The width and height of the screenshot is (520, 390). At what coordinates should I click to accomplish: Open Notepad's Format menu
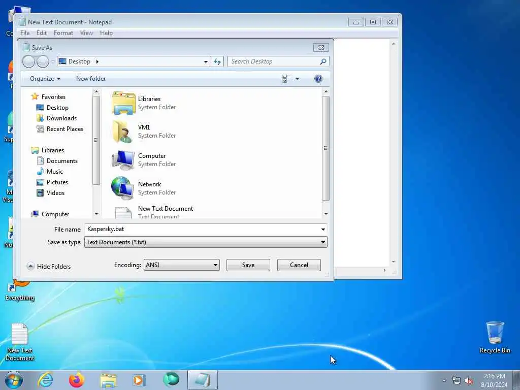click(63, 33)
